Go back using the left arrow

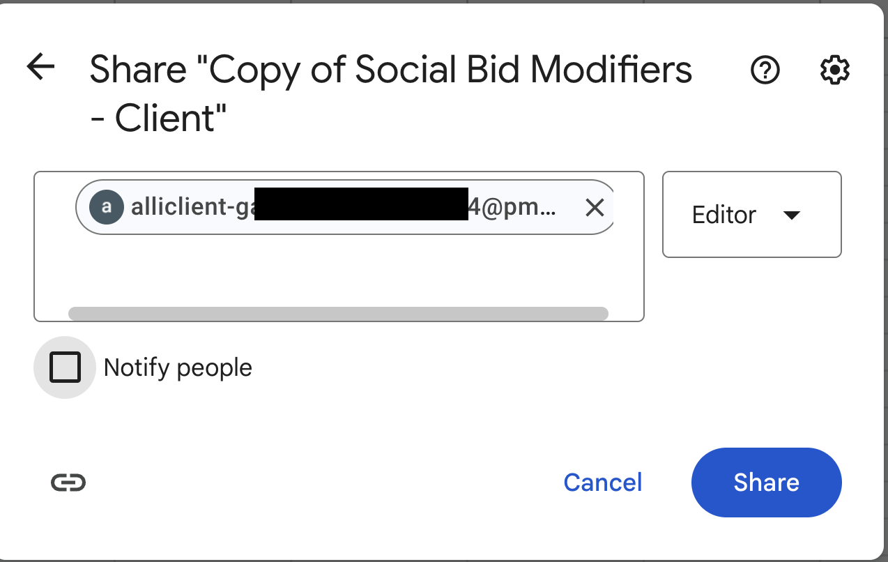point(40,67)
